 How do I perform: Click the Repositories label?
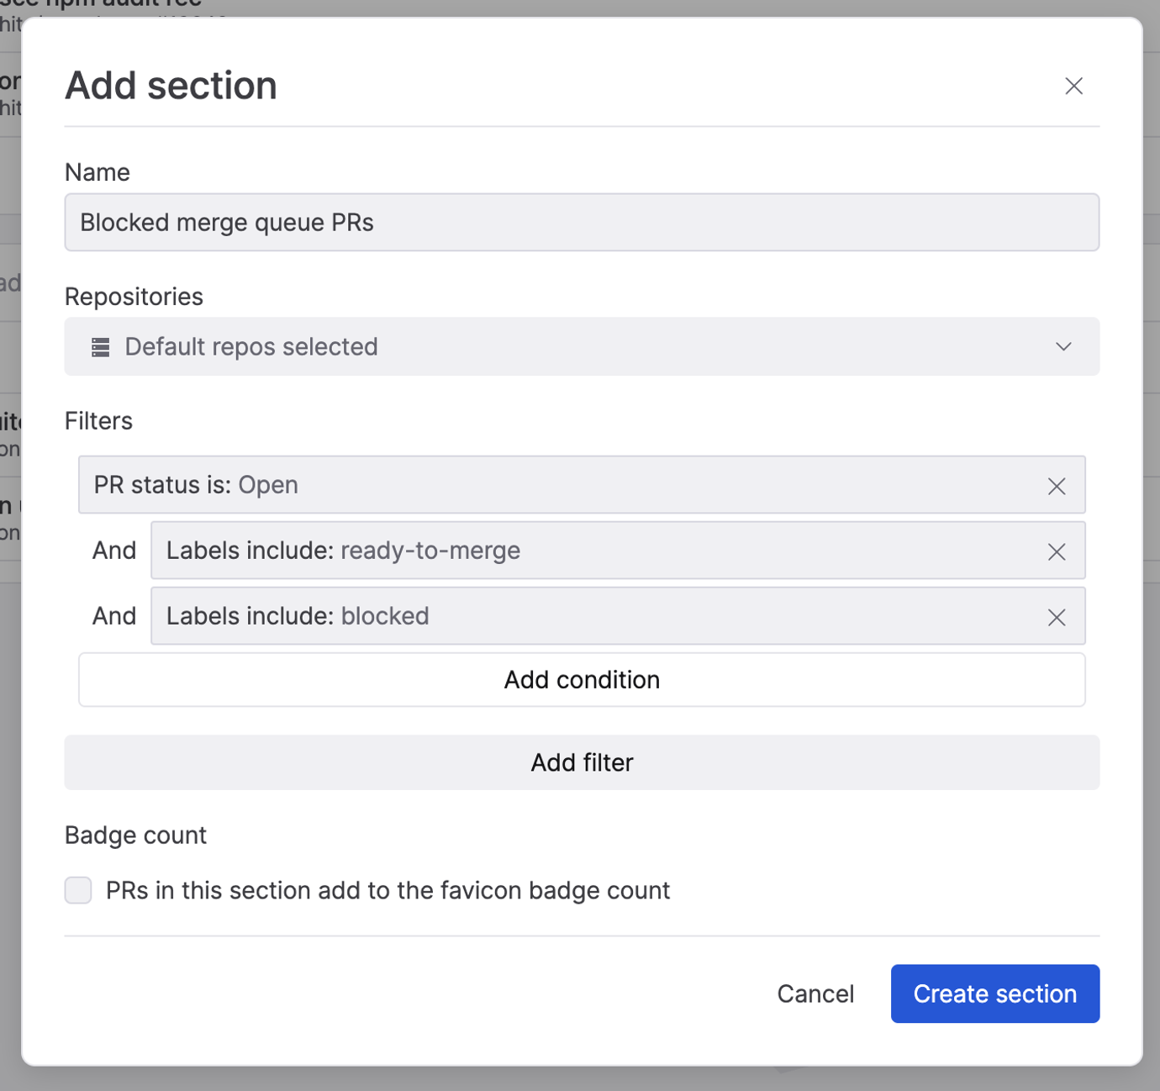point(134,297)
